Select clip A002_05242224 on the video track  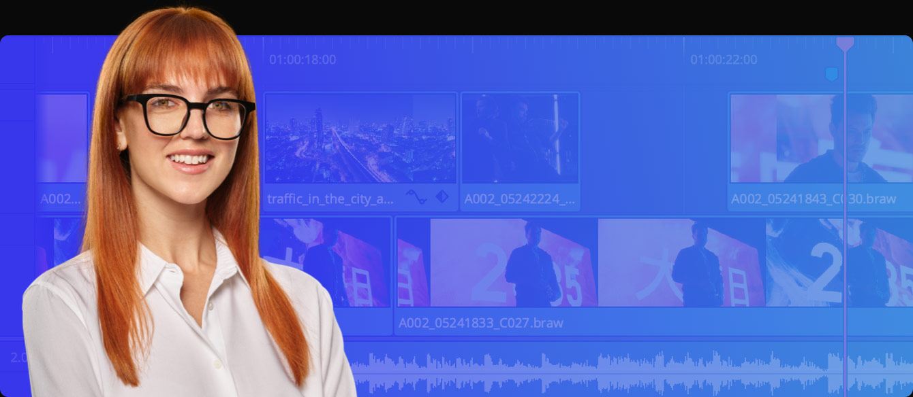[520, 143]
